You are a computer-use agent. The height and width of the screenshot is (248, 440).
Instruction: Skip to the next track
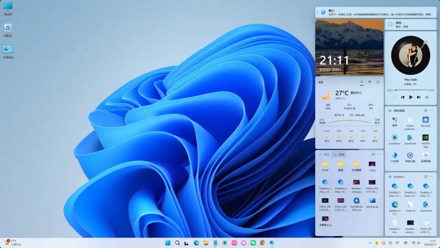pos(419,97)
